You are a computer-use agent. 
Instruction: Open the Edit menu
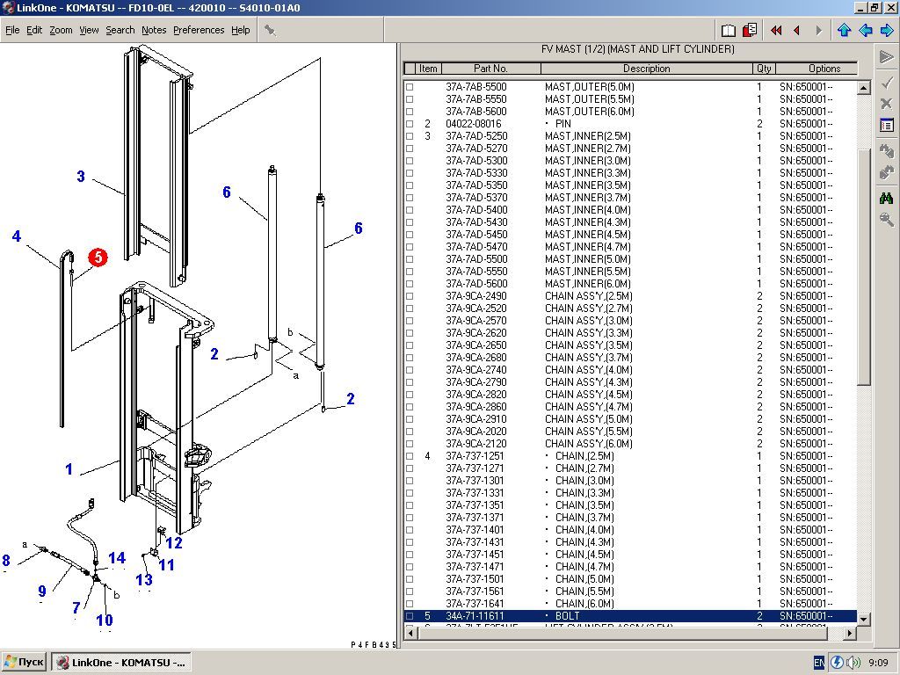tap(34, 30)
